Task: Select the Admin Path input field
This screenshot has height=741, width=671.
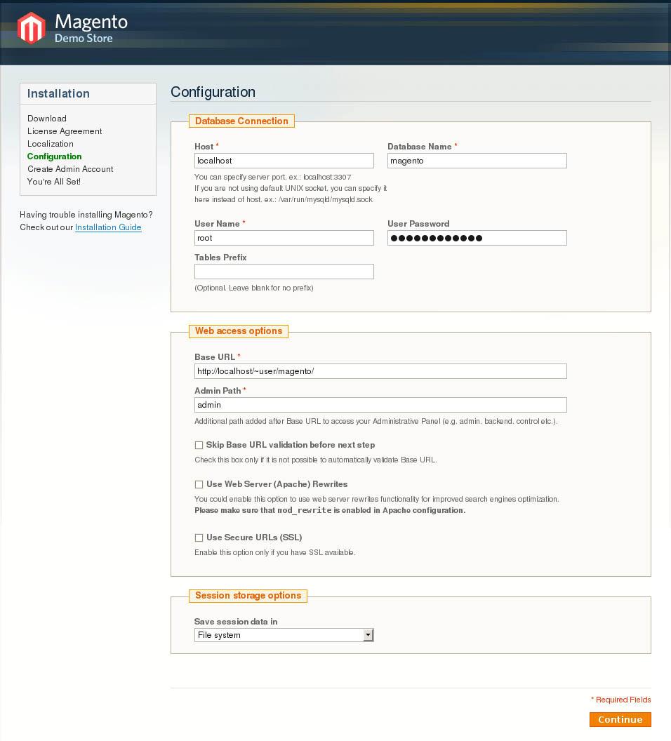Action: [x=380, y=404]
